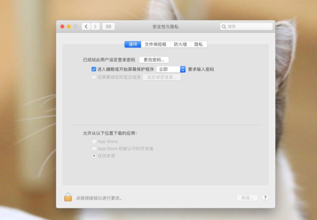Toggle 在屏幕锁定时显示信息 checkbox
Image resolution: width=317 pixels, height=220 pixels.
pyautogui.click(x=93, y=77)
